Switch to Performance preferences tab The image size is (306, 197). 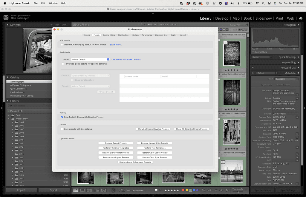tap(147, 35)
